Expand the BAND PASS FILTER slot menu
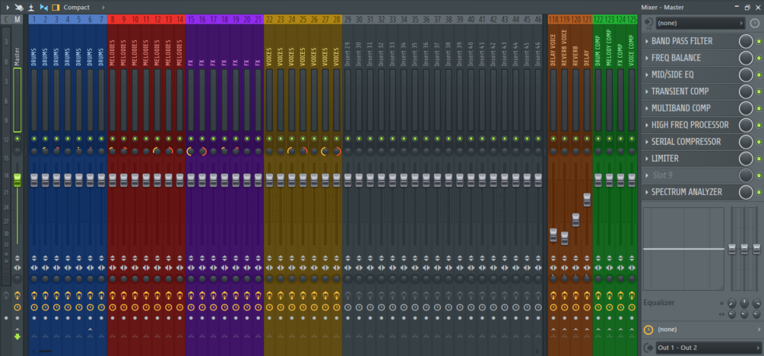764x356 pixels. click(647, 41)
